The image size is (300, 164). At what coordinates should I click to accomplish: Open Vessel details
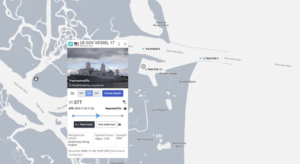point(113,93)
